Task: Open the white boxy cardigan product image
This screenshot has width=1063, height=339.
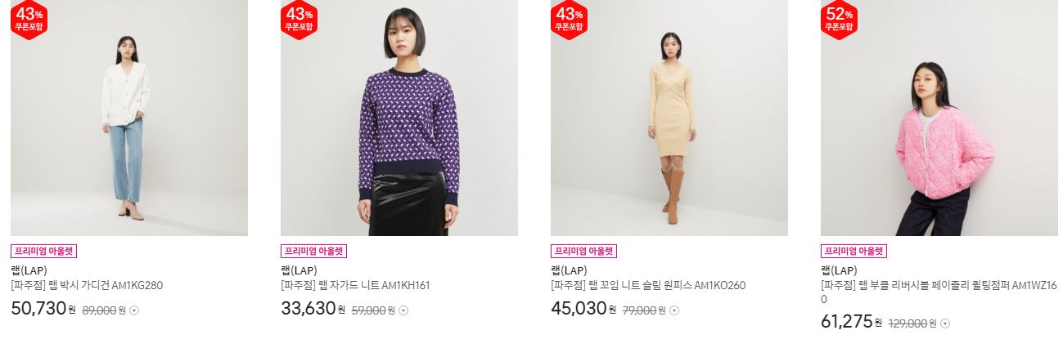Action: point(129,118)
